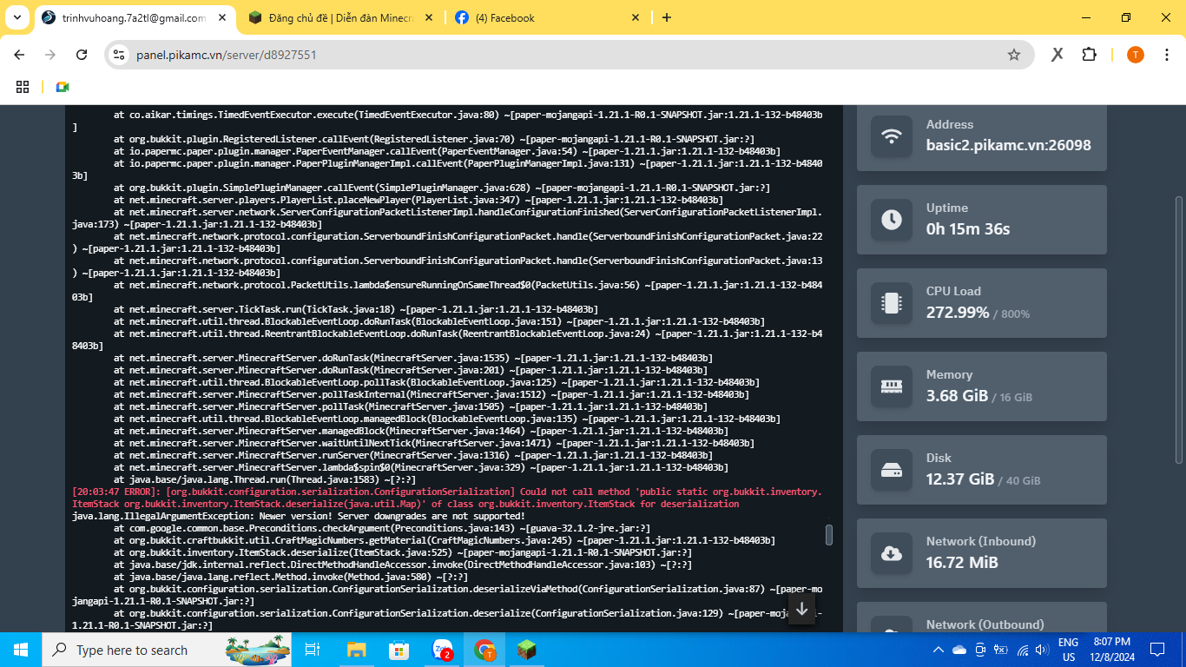Viewport: 1186px width, 667px height.
Task: Click the clock icon beside Uptime
Action: pyautogui.click(x=892, y=220)
